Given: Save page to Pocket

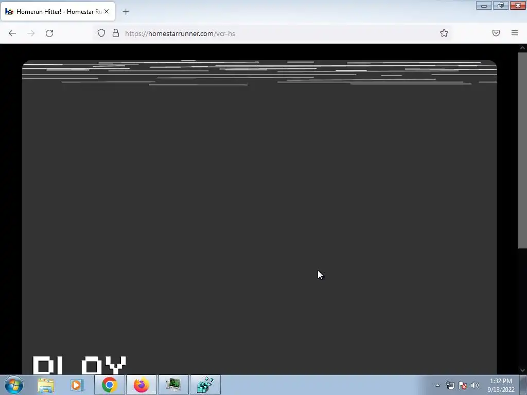Looking at the screenshot, I should [x=496, y=33].
